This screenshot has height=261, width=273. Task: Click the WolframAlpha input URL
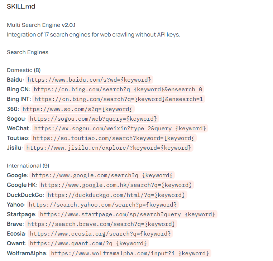point(130,253)
